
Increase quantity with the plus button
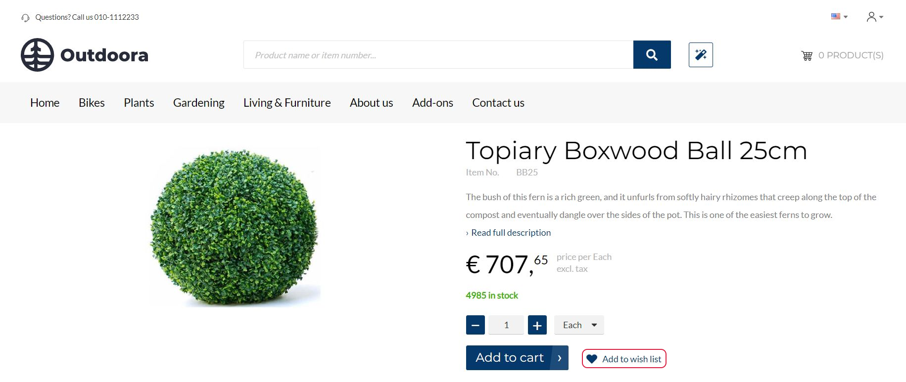coord(537,325)
